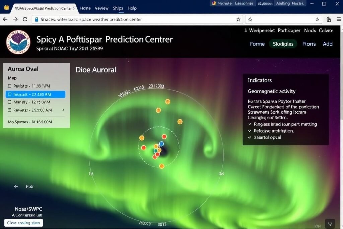Click inside the browser address bar
The width and height of the screenshot is (343, 229).
[134, 19]
